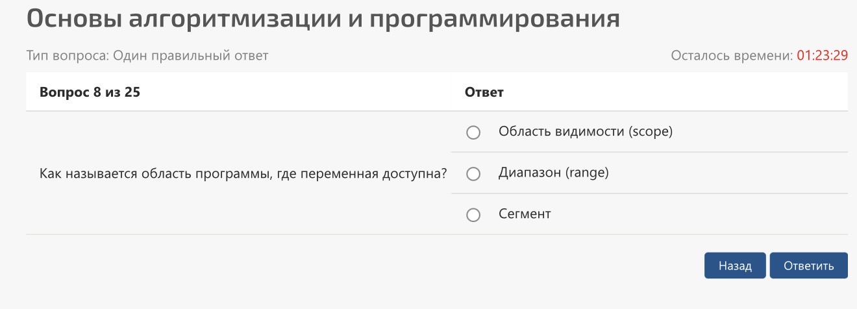
Task: Click the red countdown timer 01:23:29
Action: (823, 55)
